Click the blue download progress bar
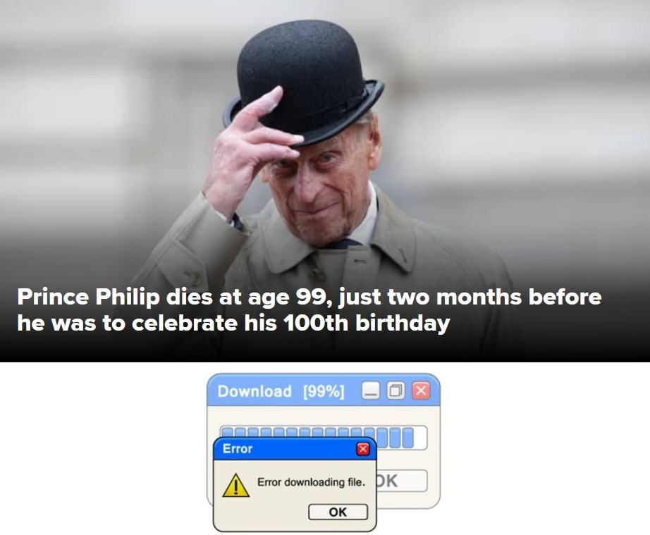Screen dimensions: 650x535 point(324,438)
